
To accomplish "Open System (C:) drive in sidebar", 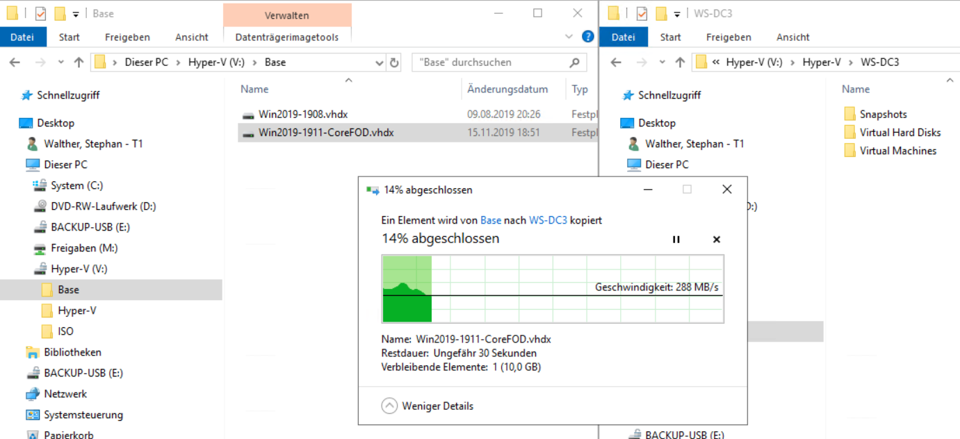I will point(76,185).
